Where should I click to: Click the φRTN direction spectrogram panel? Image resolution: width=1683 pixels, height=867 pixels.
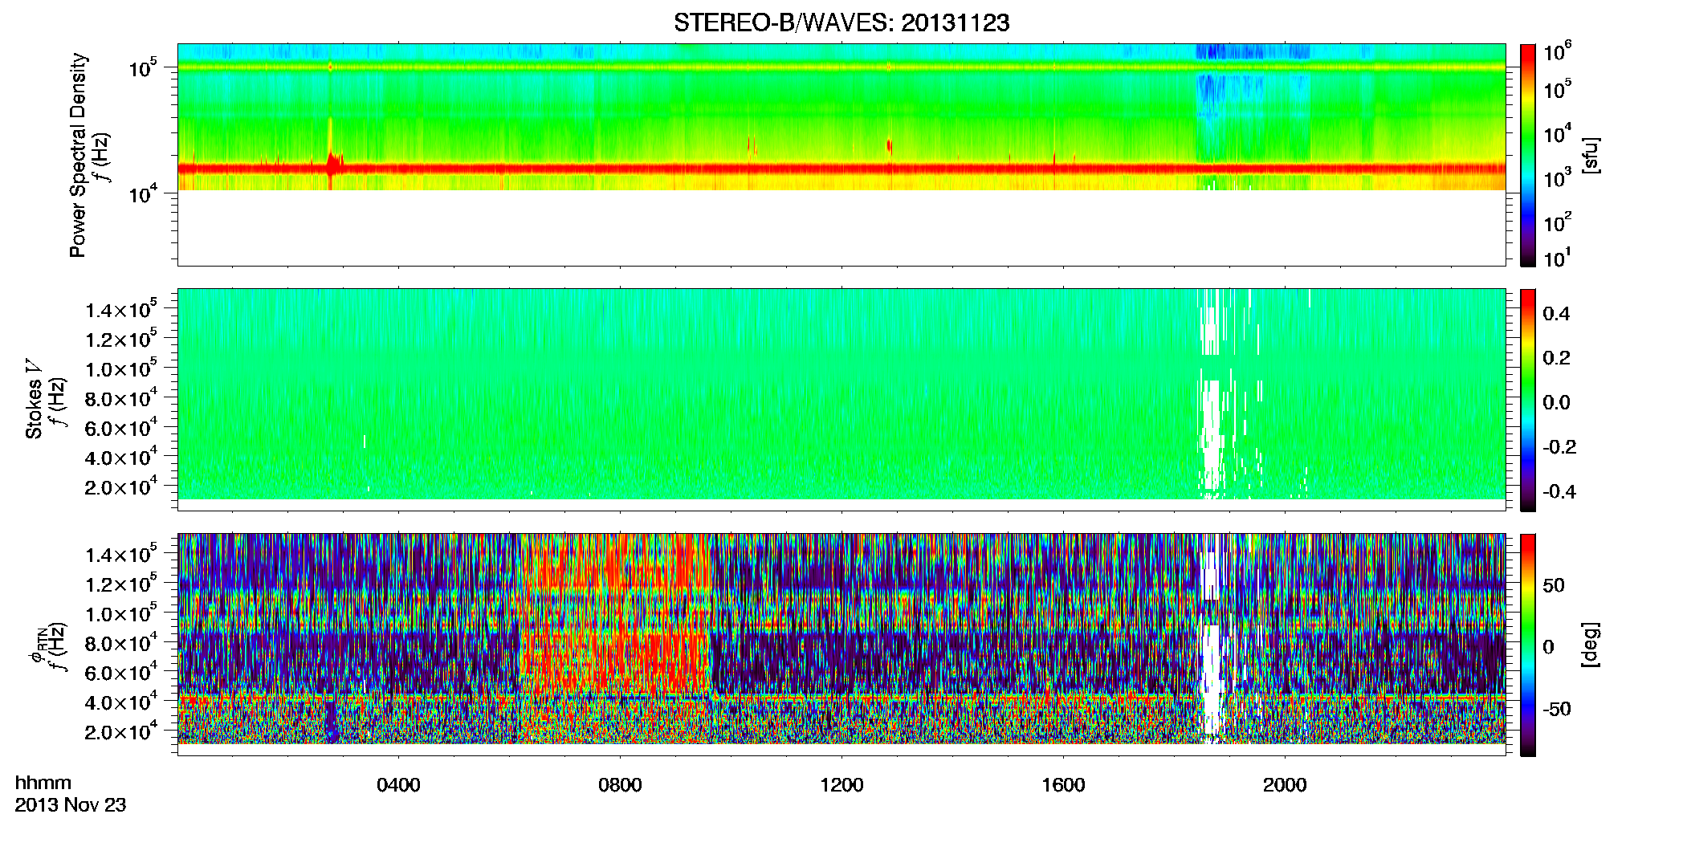(841, 645)
